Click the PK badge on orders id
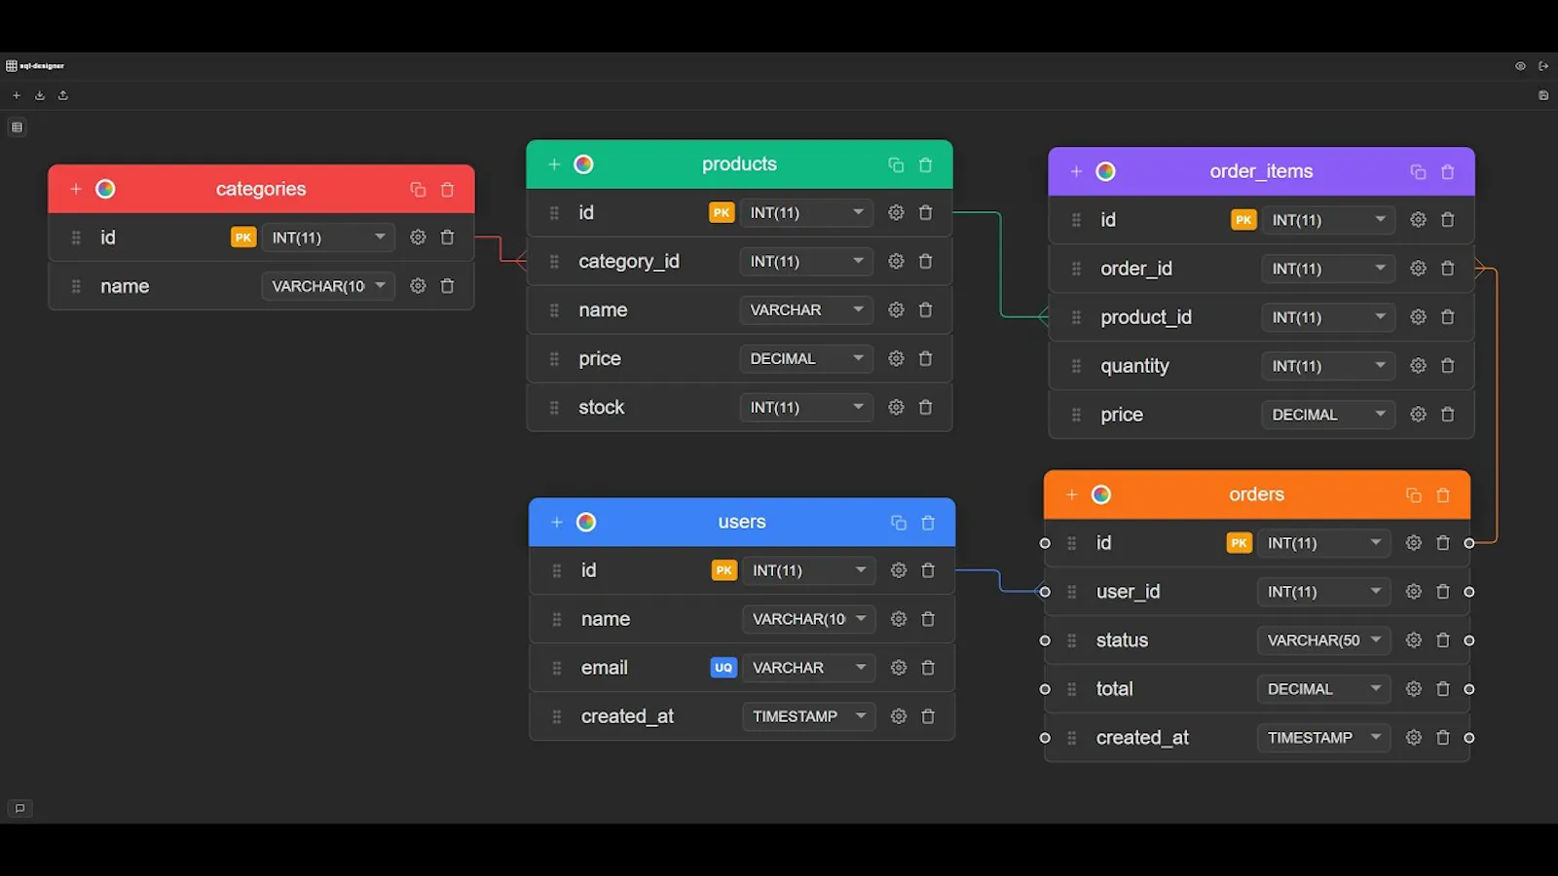1558x876 pixels. pyautogui.click(x=1239, y=543)
